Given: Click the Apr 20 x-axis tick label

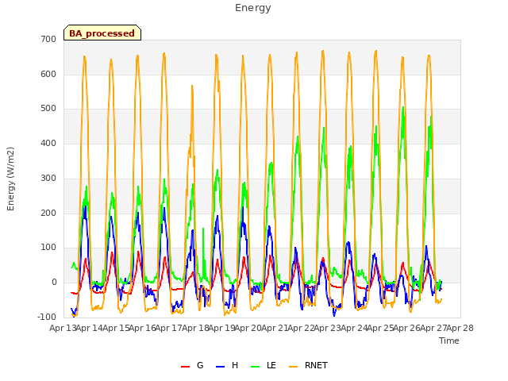Looking at the screenshot, I should [x=248, y=328].
